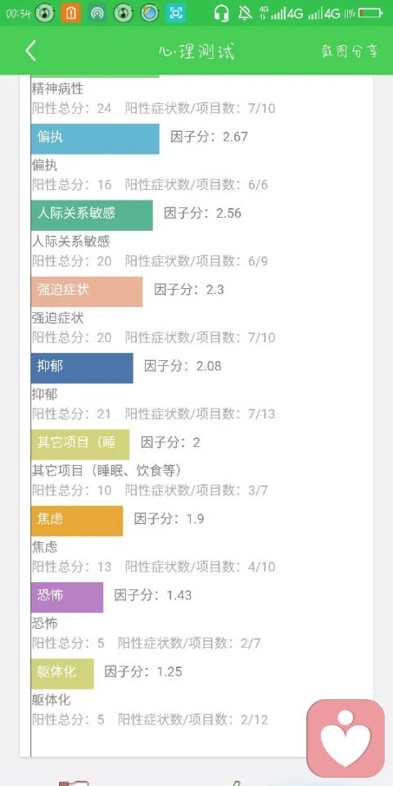Tap the blue globe notification icon
The width and height of the screenshot is (393, 786).
point(149,14)
